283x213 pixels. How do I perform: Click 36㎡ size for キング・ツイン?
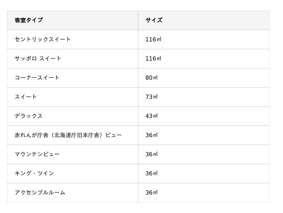[x=151, y=174]
